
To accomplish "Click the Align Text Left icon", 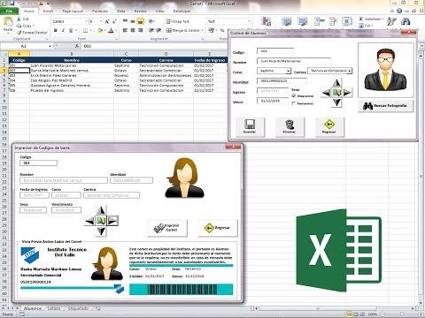I will pos(125,30).
